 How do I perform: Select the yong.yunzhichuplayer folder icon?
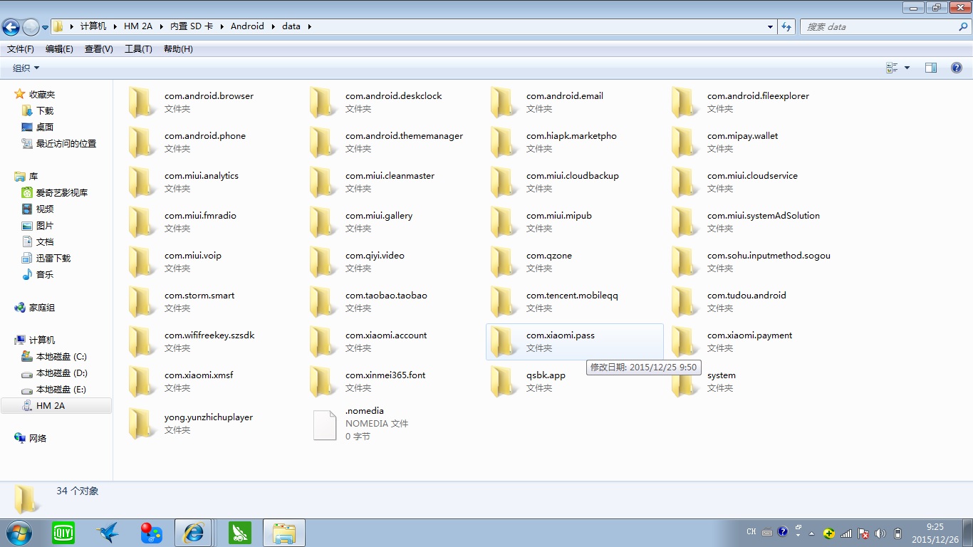(x=142, y=423)
